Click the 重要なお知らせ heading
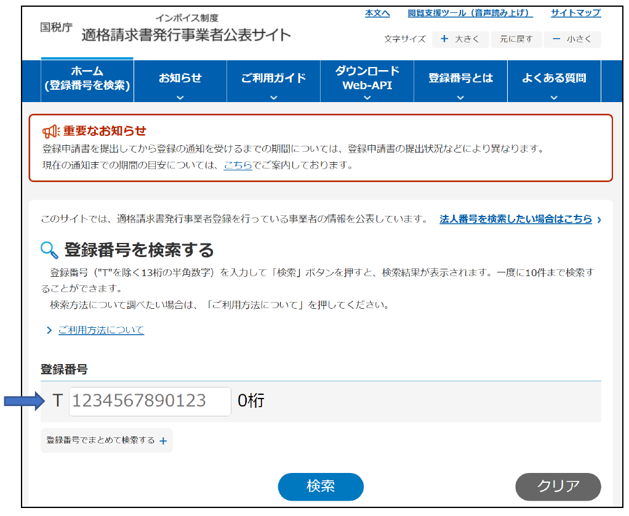This screenshot has height=516, width=629. 105,131
